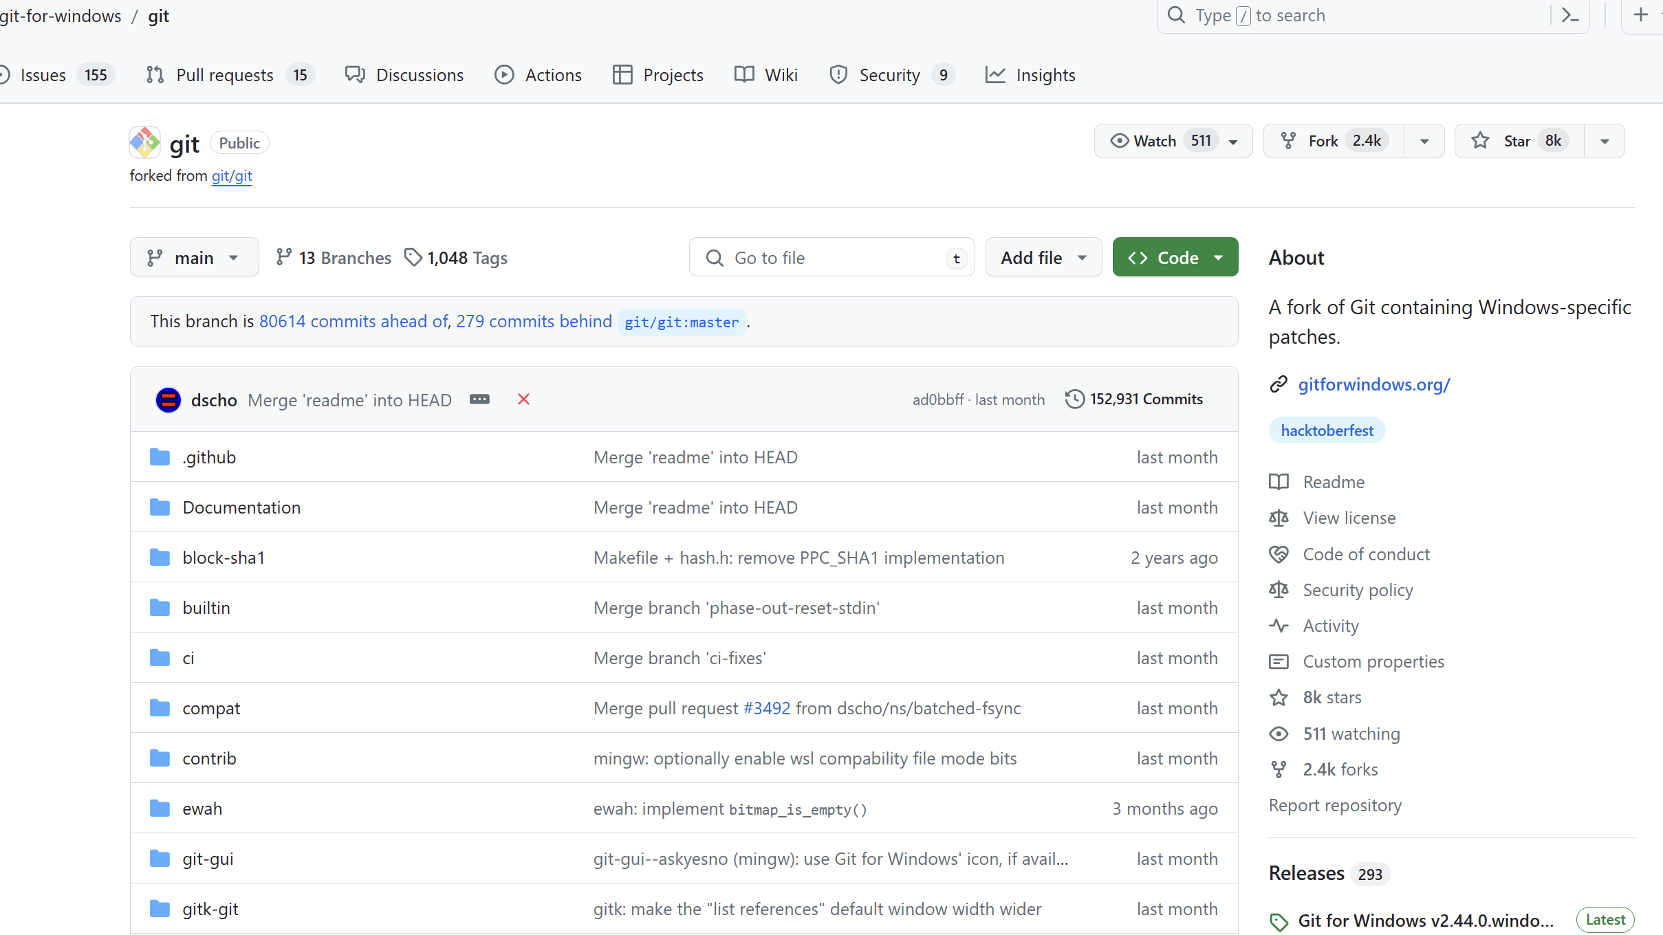This screenshot has height=935, width=1663.
Task: Expand the commit message ellipsis icon
Action: point(479,399)
